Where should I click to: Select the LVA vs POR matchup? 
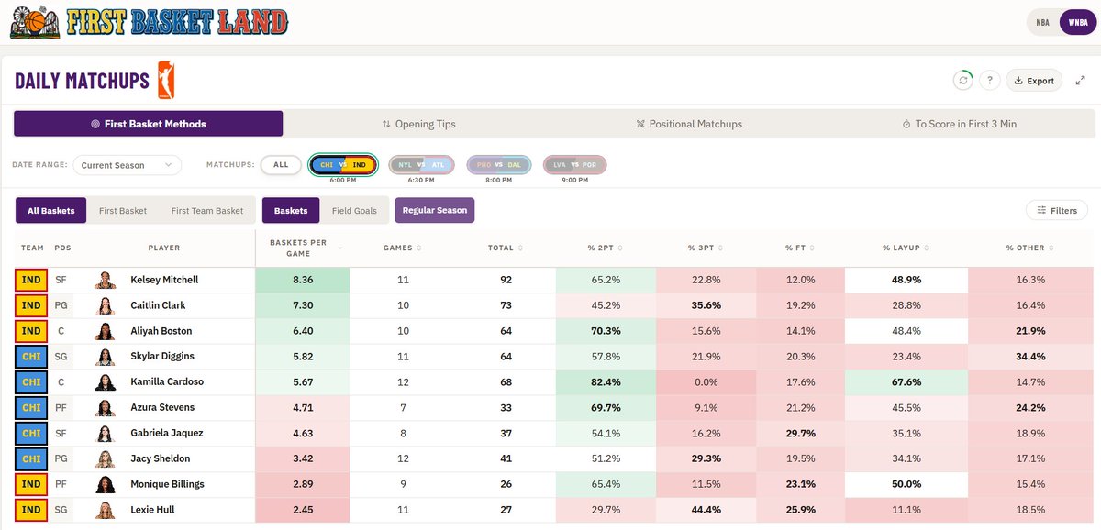click(575, 165)
